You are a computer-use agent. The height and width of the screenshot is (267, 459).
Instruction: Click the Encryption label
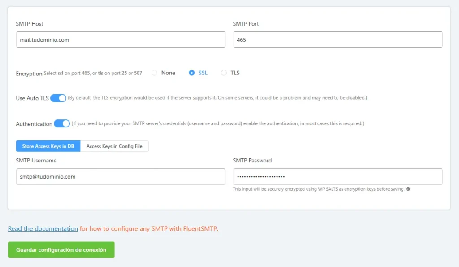[x=29, y=74]
